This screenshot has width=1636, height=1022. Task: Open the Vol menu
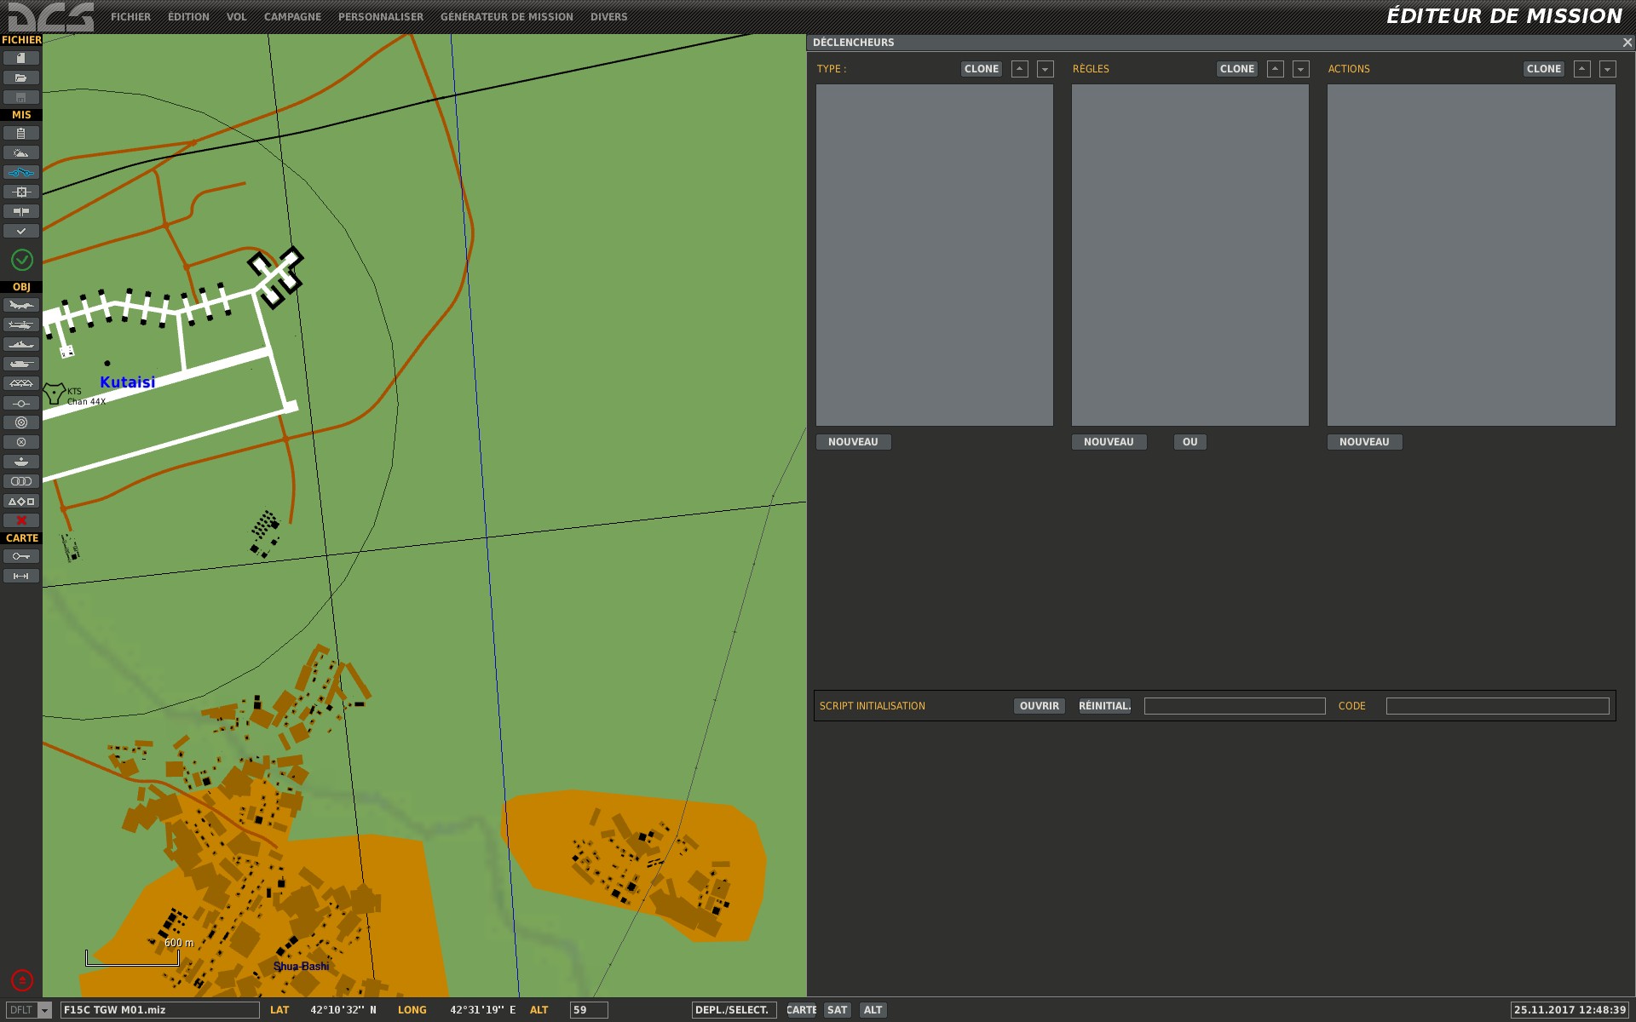[x=237, y=17]
